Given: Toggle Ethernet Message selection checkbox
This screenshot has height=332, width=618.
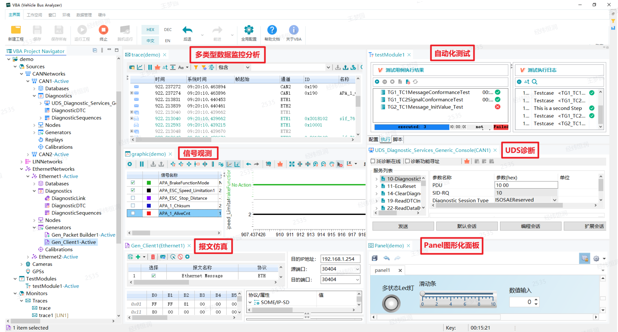Looking at the screenshot, I should (x=154, y=276).
